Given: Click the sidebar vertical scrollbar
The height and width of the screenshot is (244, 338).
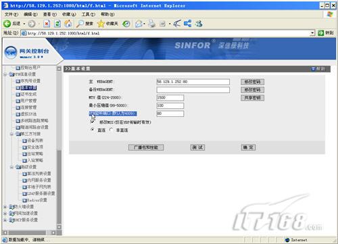Looking at the screenshot, I should click(59, 148).
